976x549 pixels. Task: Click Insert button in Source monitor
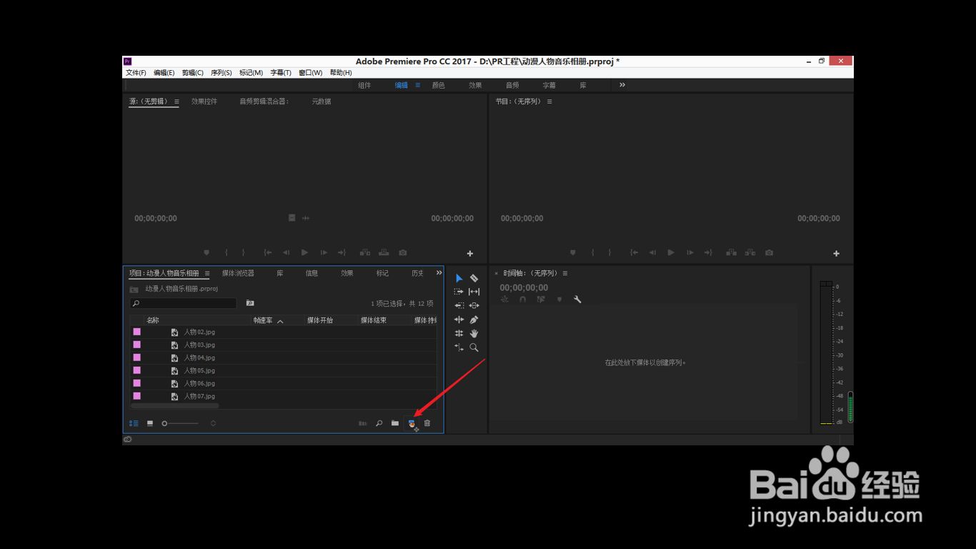365,252
